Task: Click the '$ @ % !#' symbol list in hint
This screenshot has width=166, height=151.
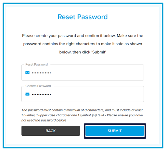Action: 98,115
